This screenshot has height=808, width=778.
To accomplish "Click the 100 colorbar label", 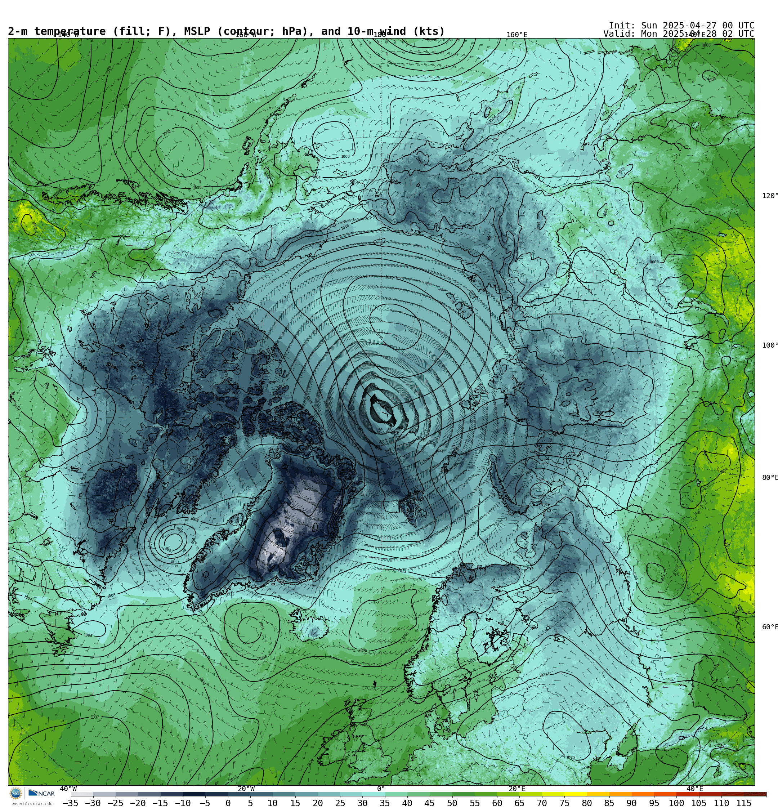I will click(x=676, y=803).
